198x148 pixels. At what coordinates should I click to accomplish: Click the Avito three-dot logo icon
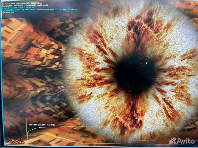click(x=172, y=141)
